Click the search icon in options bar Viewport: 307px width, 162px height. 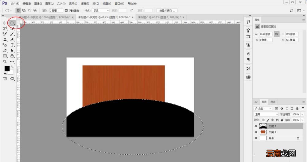(292, 10)
